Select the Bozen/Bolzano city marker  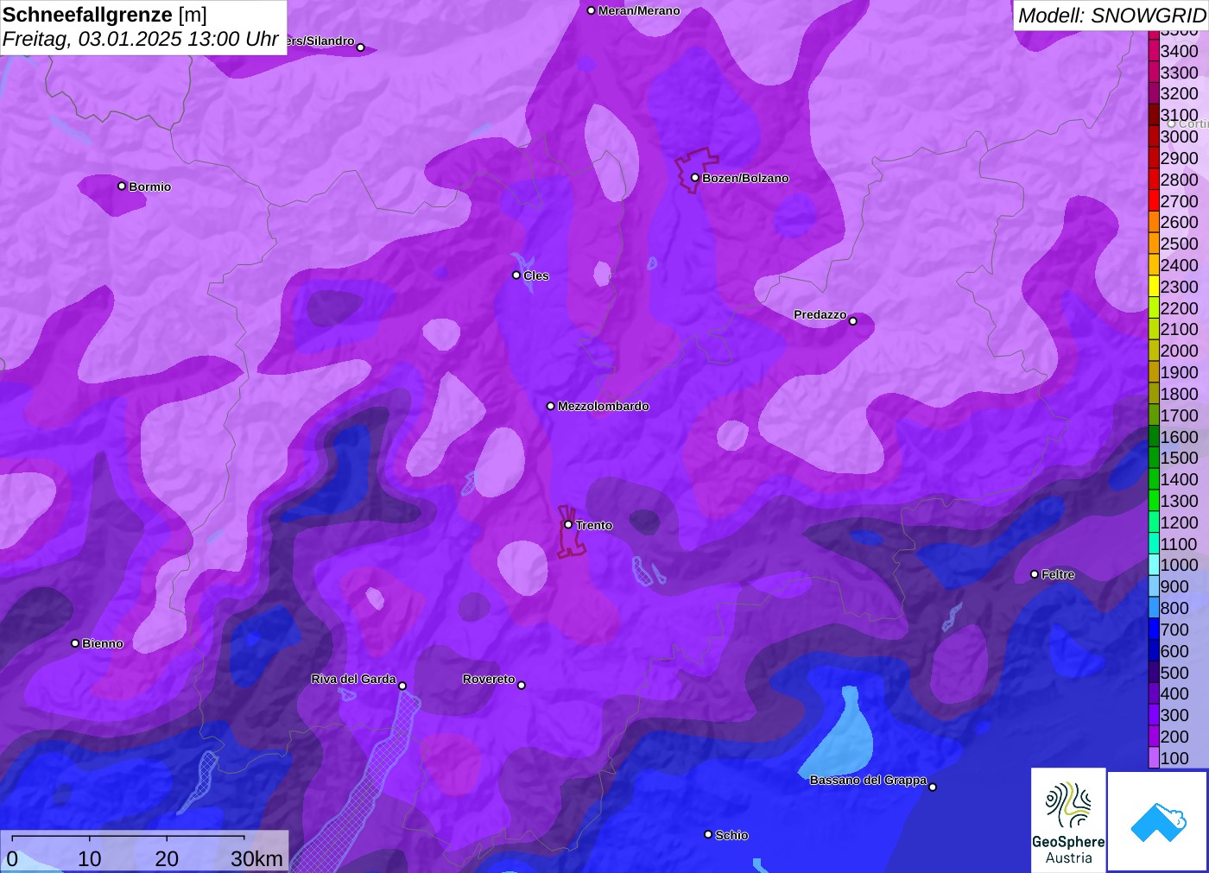[x=694, y=178]
